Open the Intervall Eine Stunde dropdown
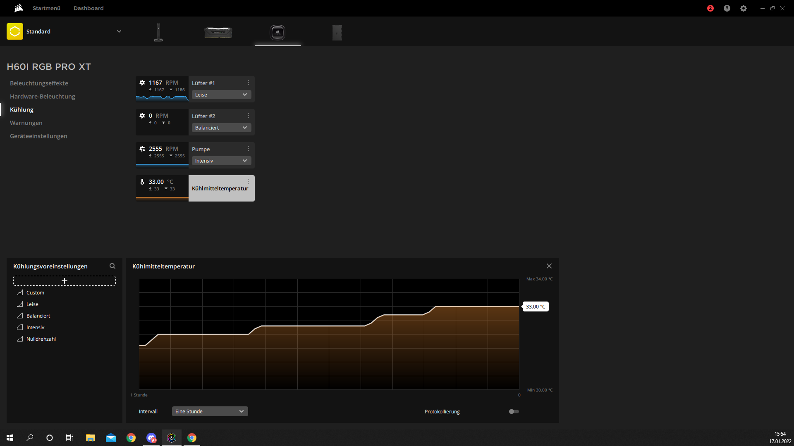Screen dimensions: 794x446 tap(210, 411)
